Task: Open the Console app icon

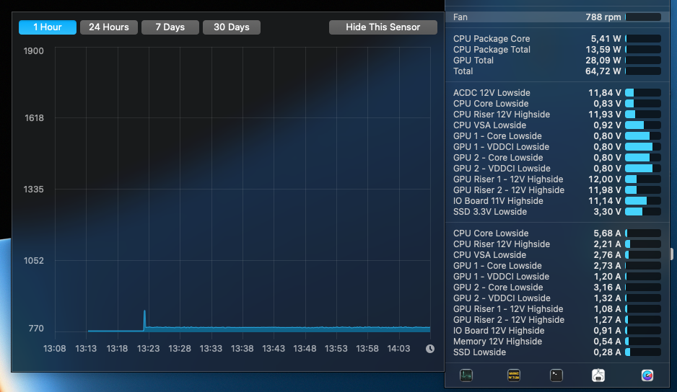Action: (513, 375)
